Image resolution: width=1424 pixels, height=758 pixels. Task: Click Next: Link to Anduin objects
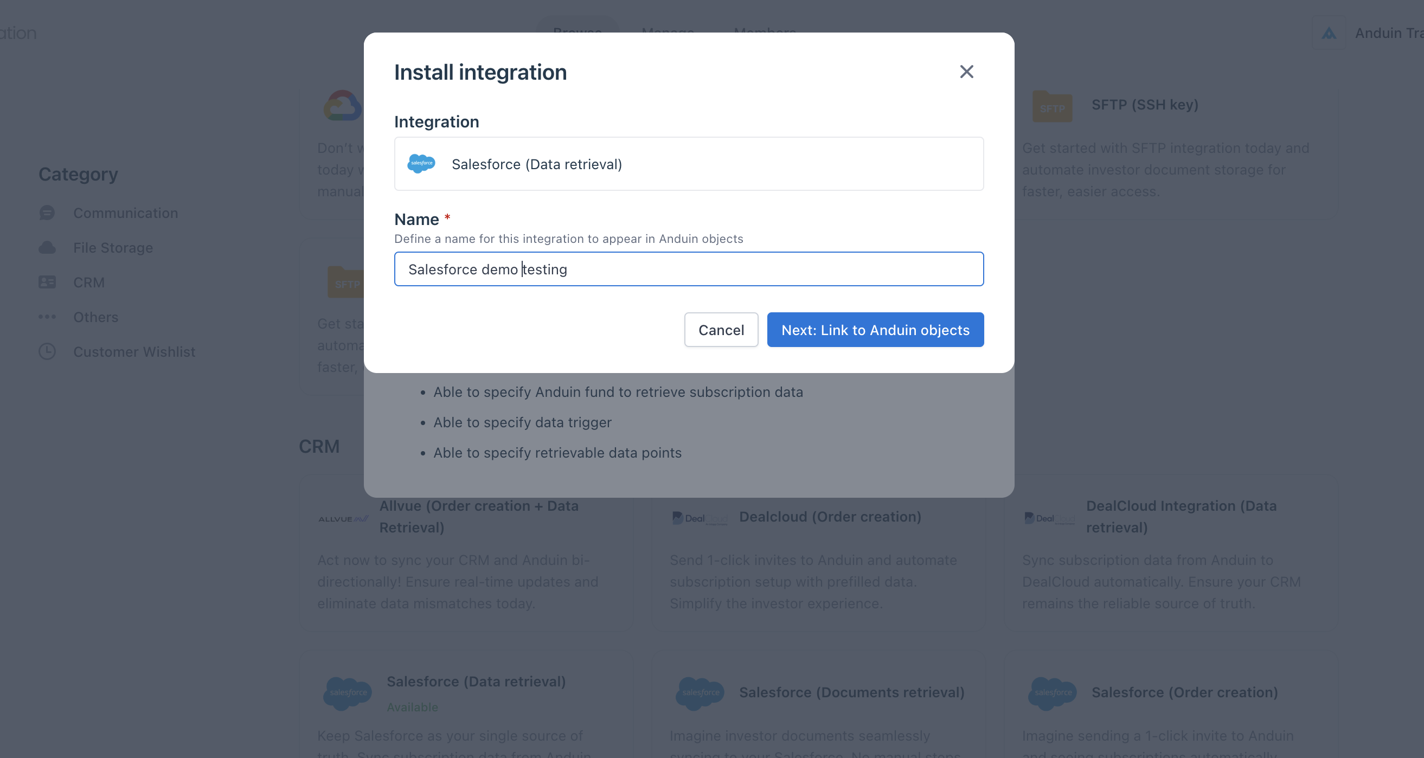pos(875,330)
